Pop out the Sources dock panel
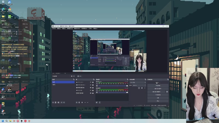 pos(94,80)
